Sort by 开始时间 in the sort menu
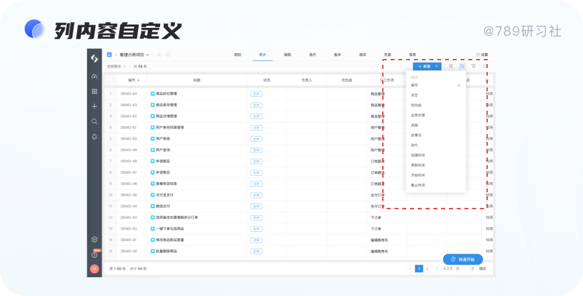This screenshot has height=296, width=583. [436, 175]
